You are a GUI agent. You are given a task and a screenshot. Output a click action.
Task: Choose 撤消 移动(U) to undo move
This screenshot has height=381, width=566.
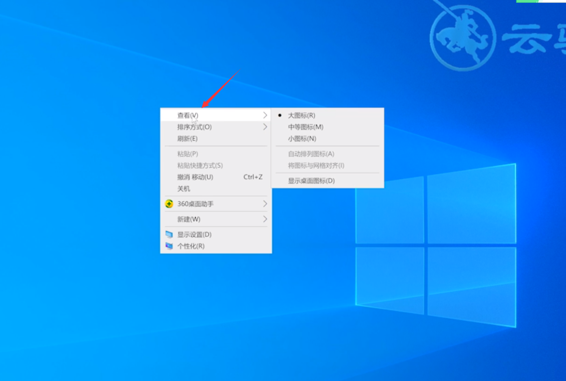[x=216, y=177]
